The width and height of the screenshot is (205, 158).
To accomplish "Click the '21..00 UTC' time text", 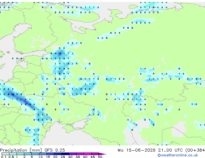I will pos(170,150).
